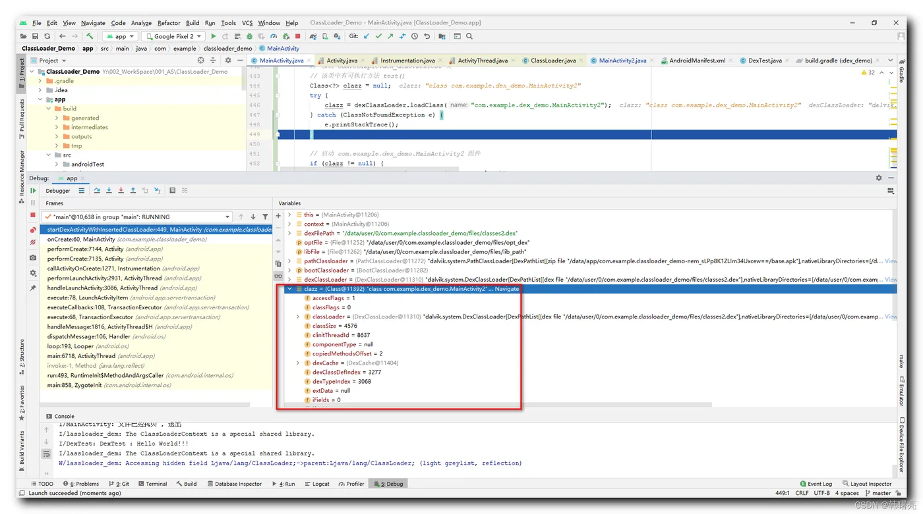
Task: Open the thread selector "main"@10,638 dropdown
Action: tap(136, 217)
